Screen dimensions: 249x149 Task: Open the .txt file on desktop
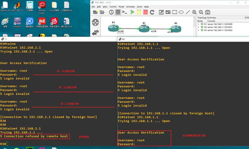(67, 7)
